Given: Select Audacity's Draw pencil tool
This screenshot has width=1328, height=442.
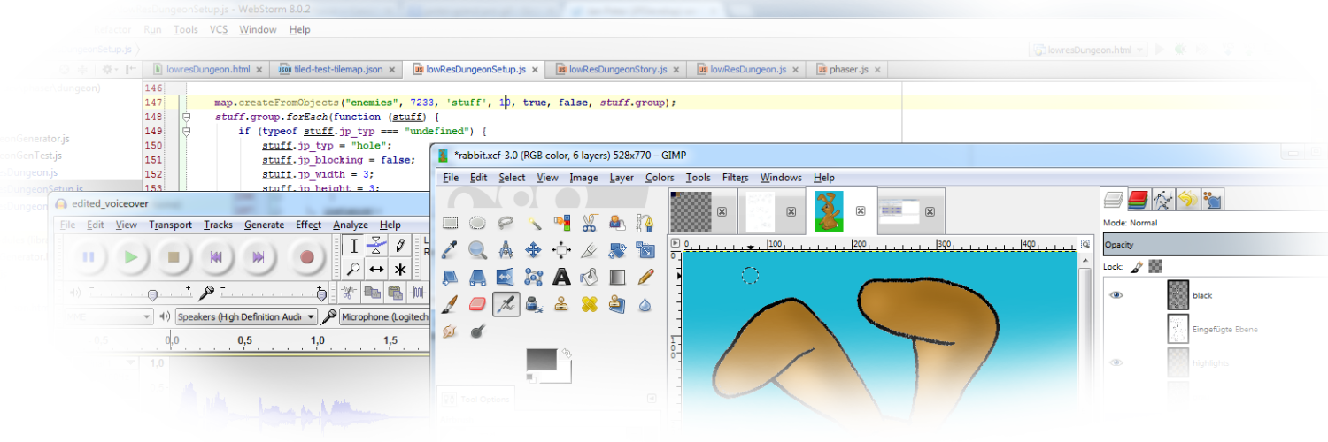Looking at the screenshot, I should tap(400, 246).
